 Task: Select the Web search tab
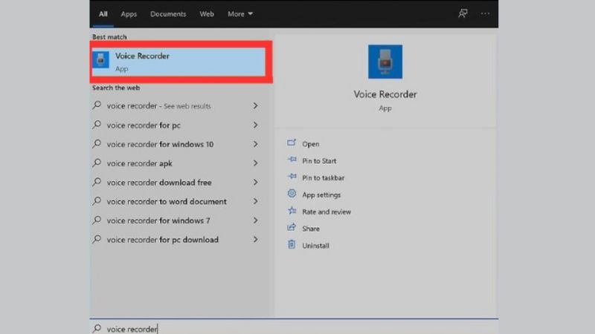click(207, 14)
